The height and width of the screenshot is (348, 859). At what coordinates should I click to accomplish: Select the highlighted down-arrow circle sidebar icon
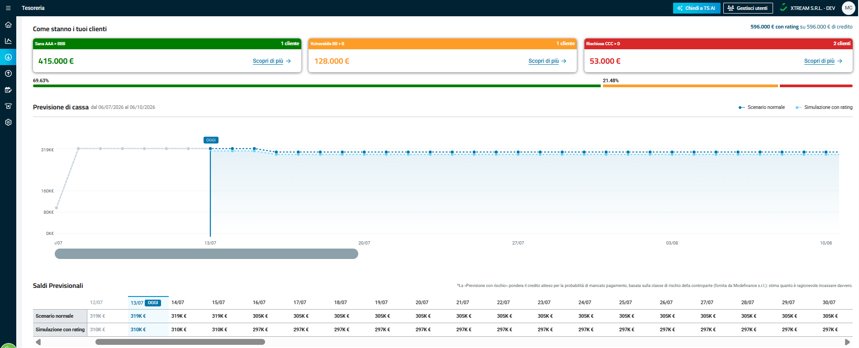point(8,57)
